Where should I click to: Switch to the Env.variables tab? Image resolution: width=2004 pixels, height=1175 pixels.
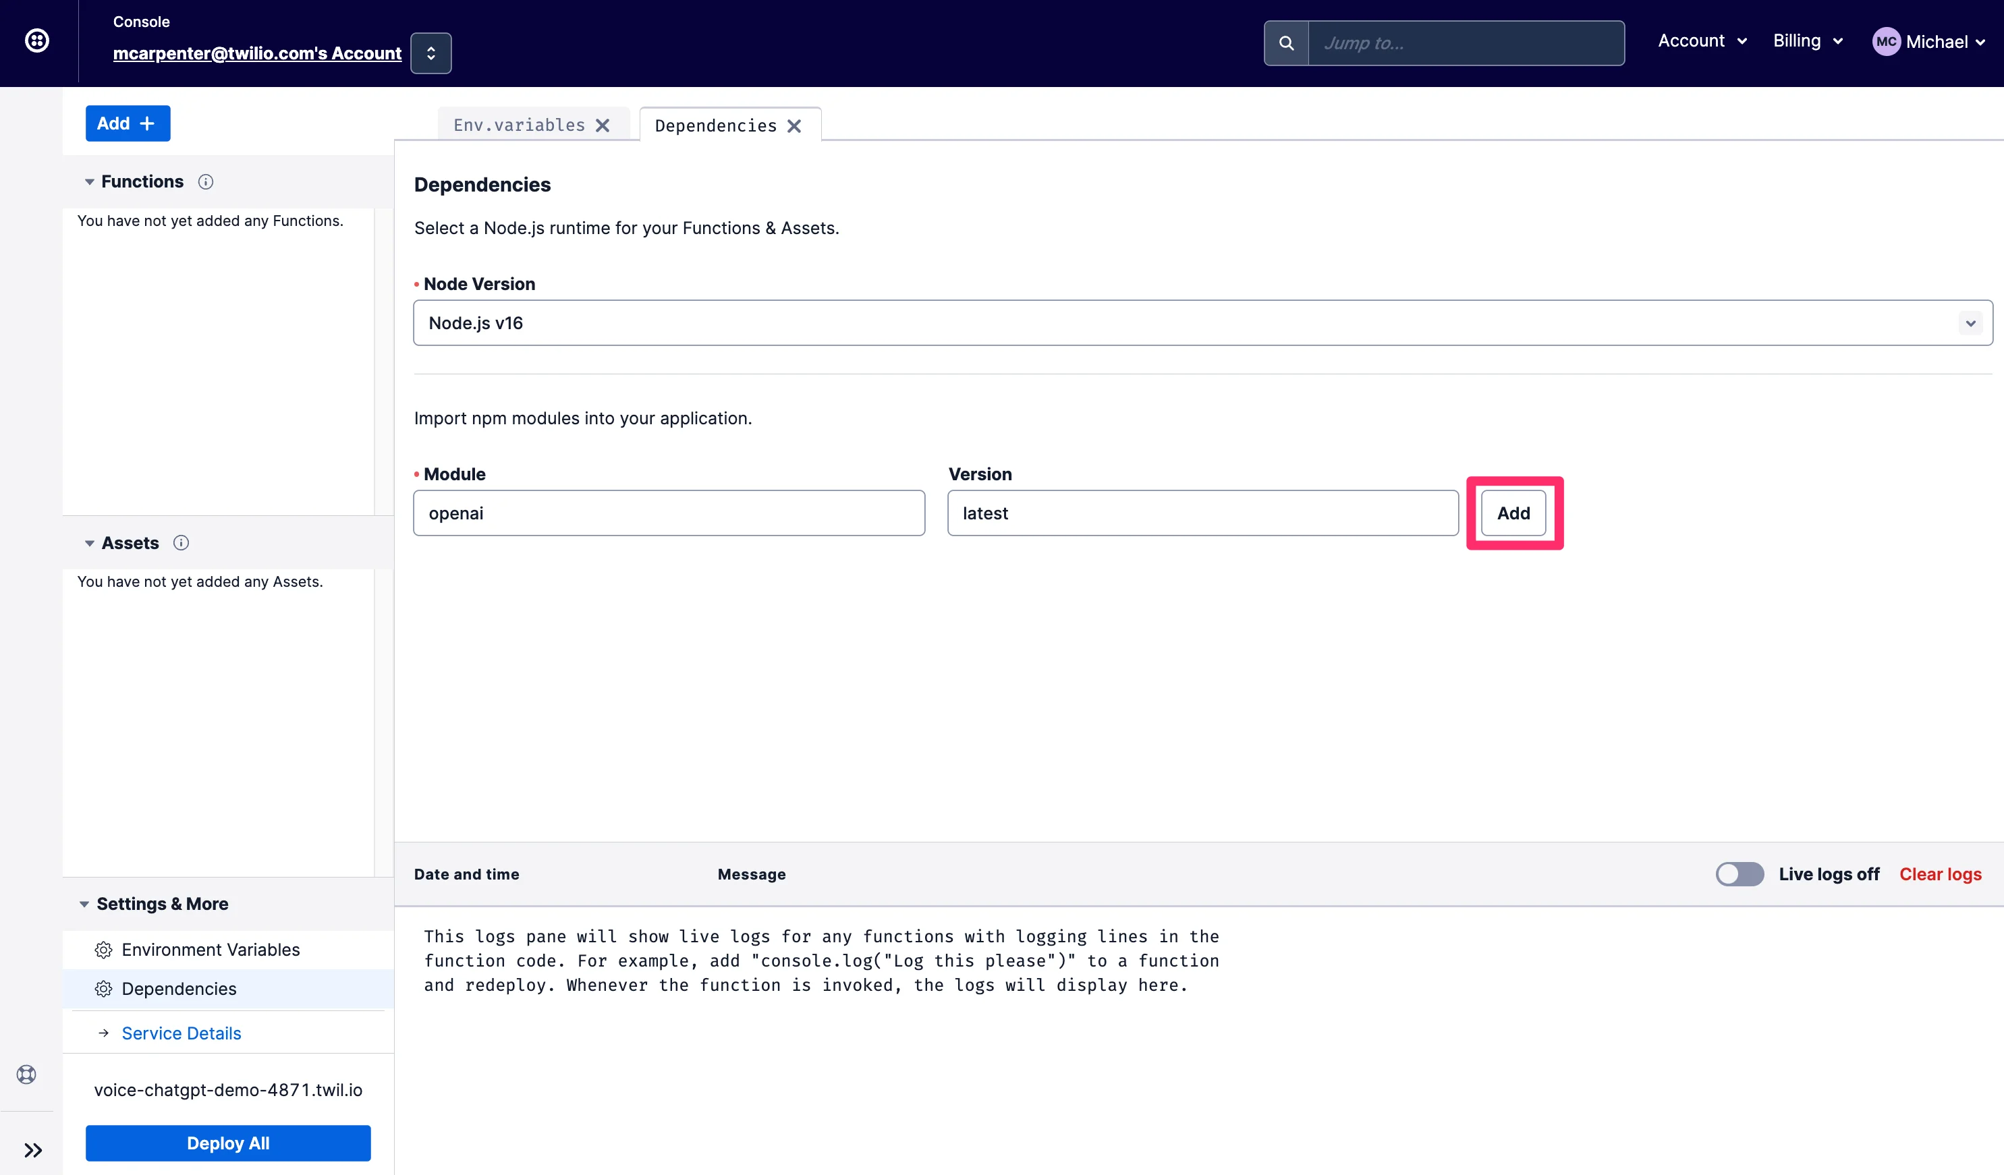[518, 125]
